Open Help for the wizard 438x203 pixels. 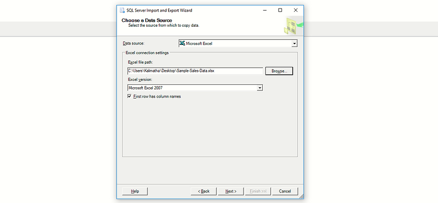(135, 191)
